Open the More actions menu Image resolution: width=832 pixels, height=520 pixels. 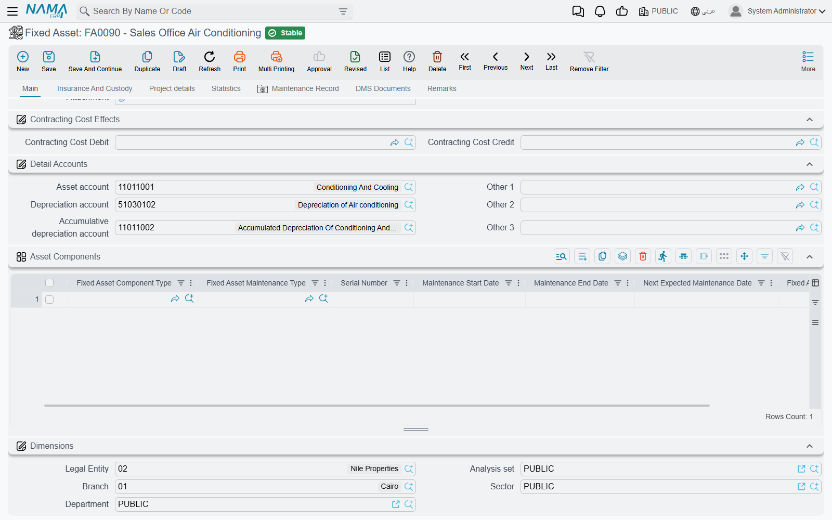pos(808,61)
